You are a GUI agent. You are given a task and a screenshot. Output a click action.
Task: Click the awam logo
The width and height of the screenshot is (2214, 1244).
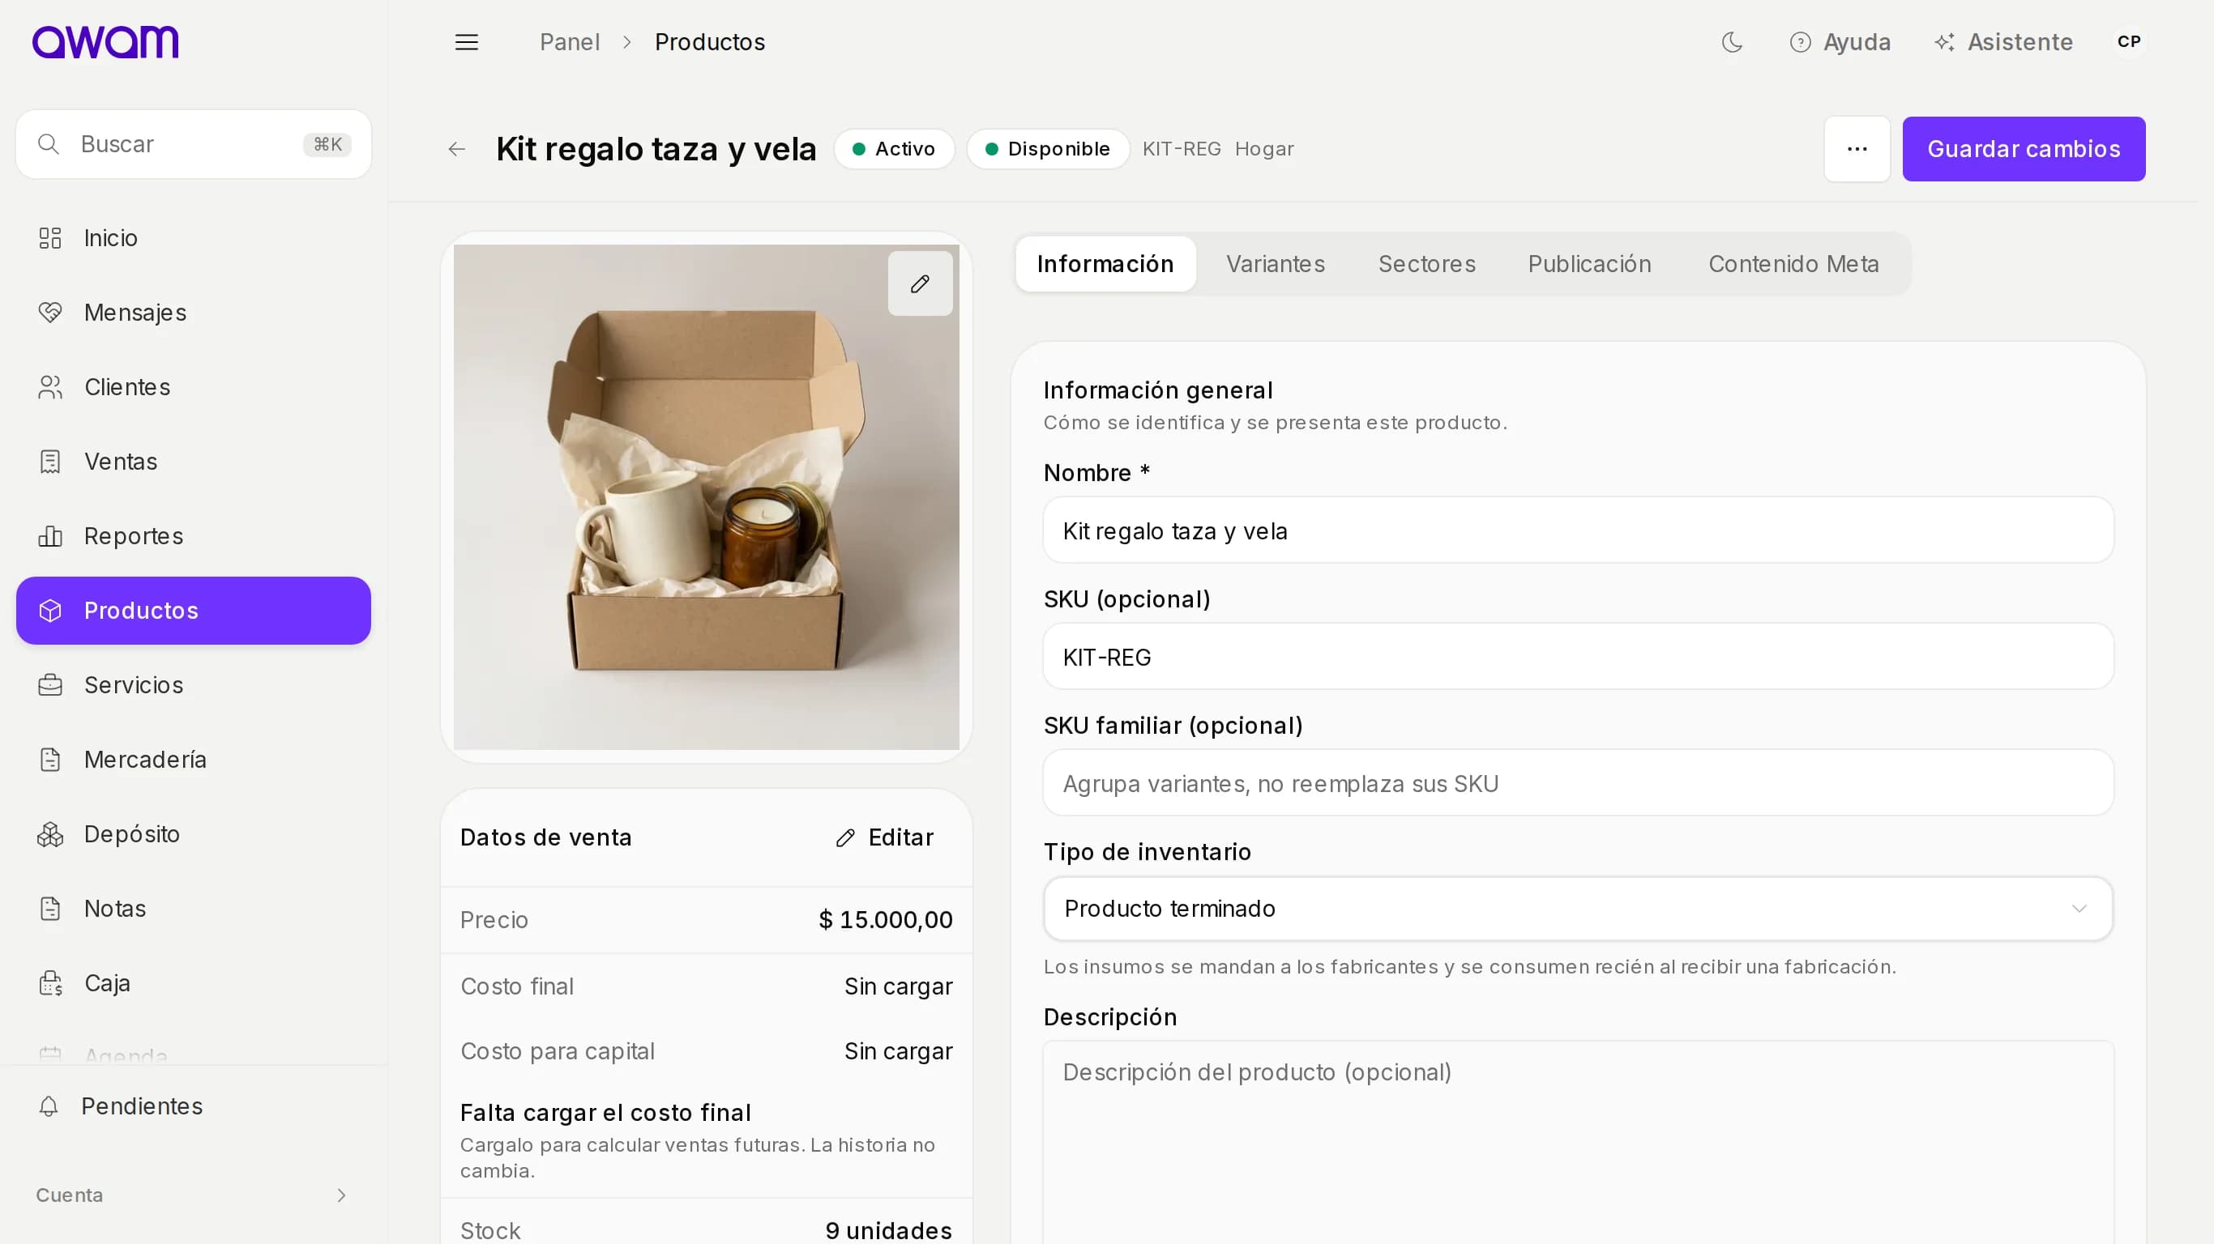(x=105, y=42)
